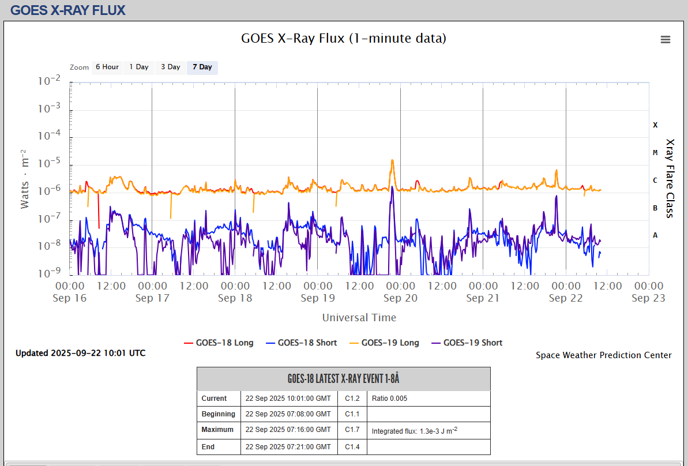Open the chart context menu hamburger icon

click(665, 39)
